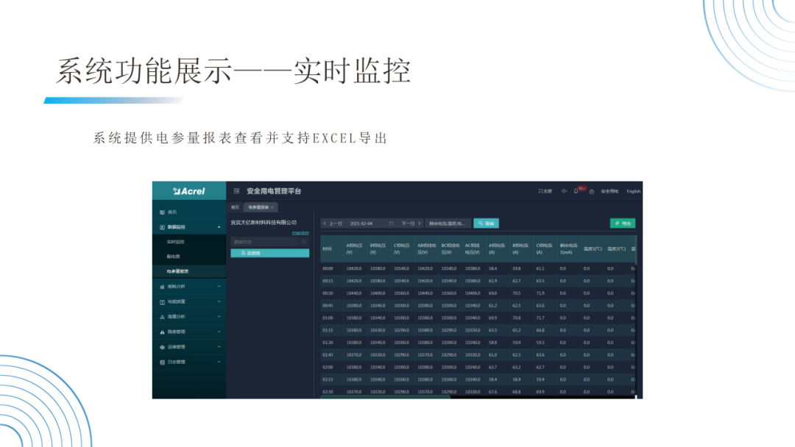Click the 首页 home icon in sidebar
The width and height of the screenshot is (795, 447).
[x=161, y=212]
